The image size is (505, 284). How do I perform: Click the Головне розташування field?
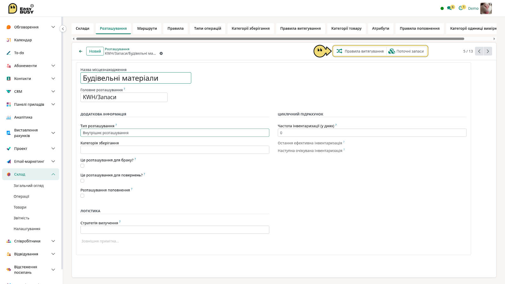click(x=124, y=97)
